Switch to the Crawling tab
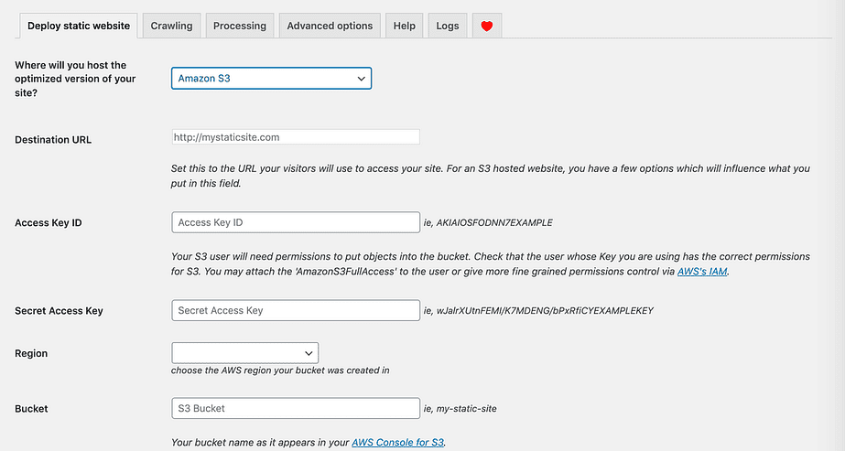This screenshot has width=845, height=451. click(171, 27)
